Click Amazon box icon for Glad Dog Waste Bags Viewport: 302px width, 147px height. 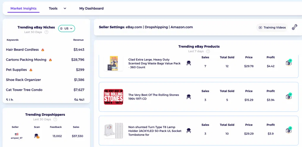pyautogui.click(x=289, y=63)
